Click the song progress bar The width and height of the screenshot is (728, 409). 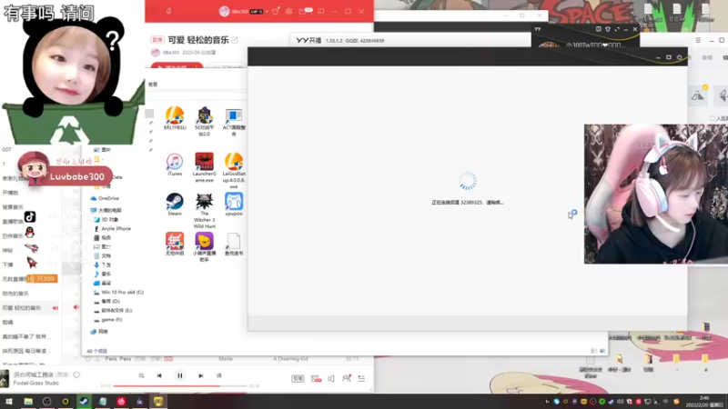[180, 385]
